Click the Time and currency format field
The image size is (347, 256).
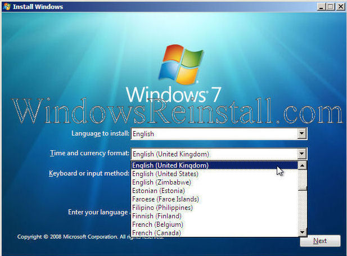coord(214,154)
